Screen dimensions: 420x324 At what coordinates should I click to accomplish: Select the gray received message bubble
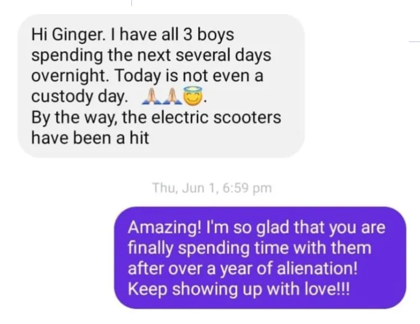[x=161, y=86]
